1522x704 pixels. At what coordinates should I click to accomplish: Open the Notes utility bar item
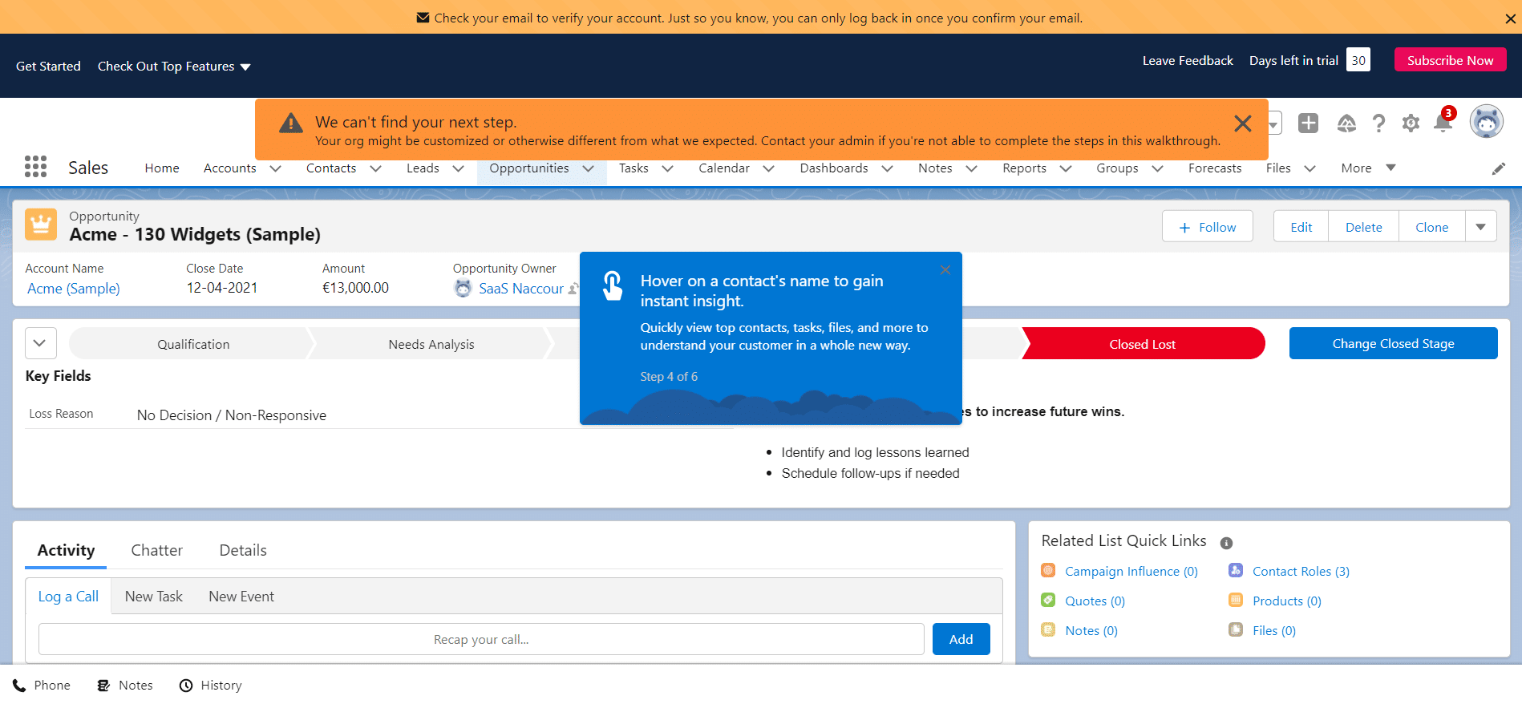(125, 686)
